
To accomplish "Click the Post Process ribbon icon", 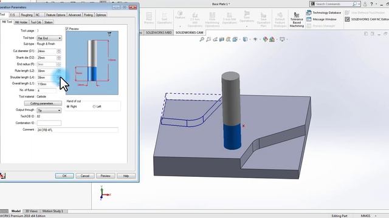I will click(149, 18).
